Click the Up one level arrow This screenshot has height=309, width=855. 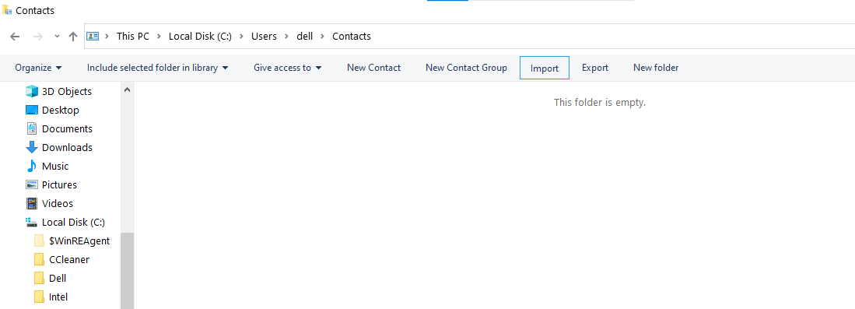pos(73,37)
